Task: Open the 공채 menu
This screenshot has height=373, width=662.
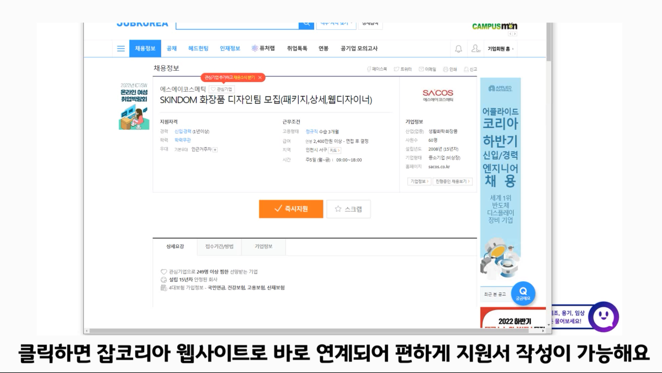Action: click(172, 49)
